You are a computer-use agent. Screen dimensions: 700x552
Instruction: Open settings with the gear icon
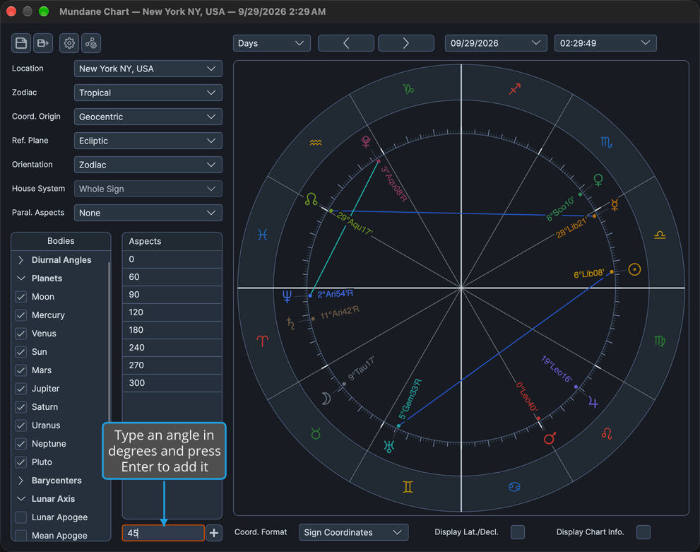tap(69, 43)
